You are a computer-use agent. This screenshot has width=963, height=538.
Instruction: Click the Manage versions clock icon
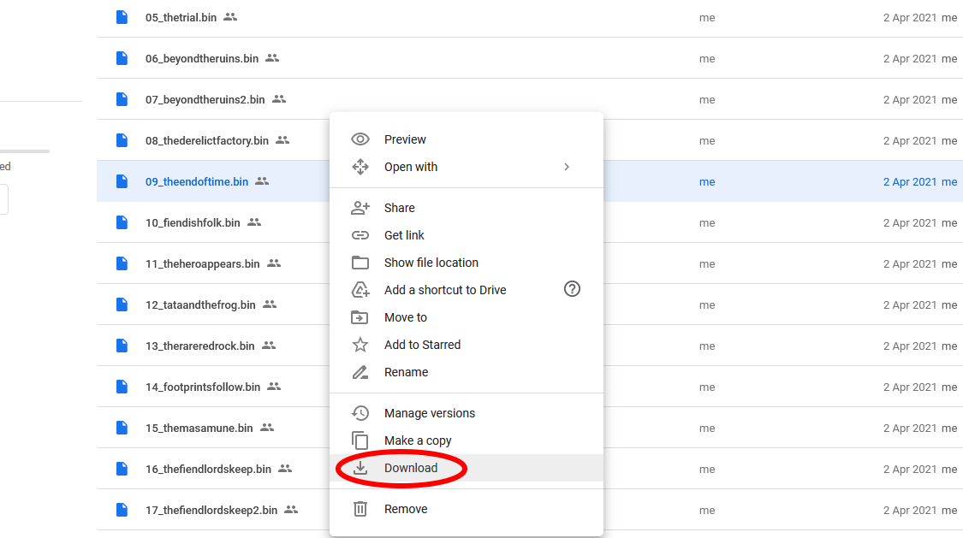360,413
